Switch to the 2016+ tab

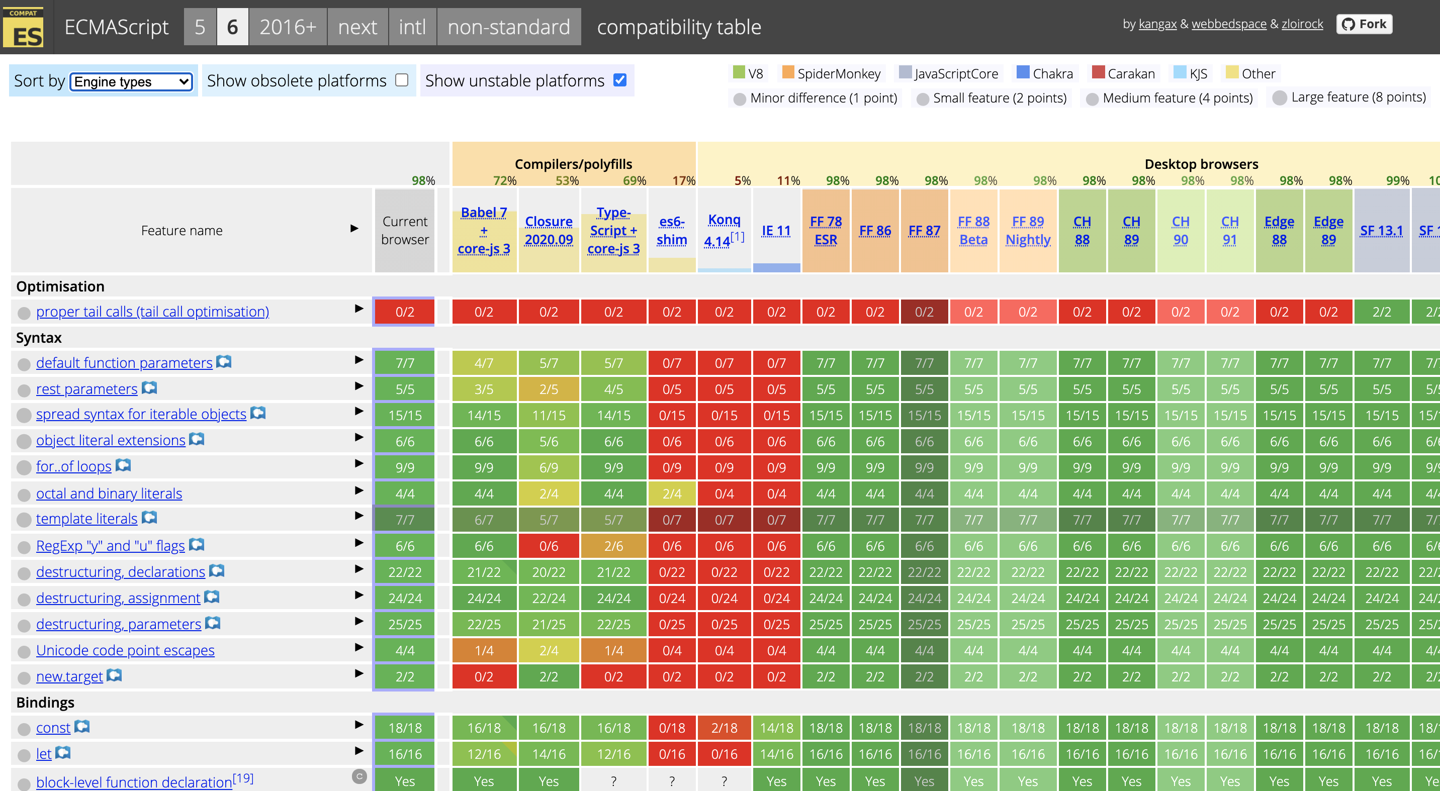(x=288, y=27)
